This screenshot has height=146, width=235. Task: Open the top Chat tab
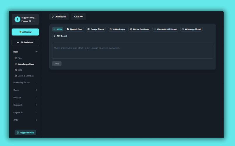pyautogui.click(x=79, y=16)
